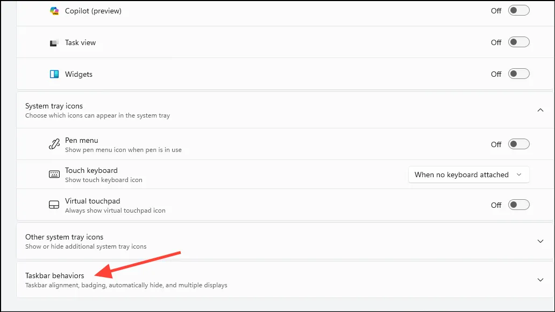Click the Off label beside Widgets toggle
Screen dimensions: 555x312
[496, 74]
